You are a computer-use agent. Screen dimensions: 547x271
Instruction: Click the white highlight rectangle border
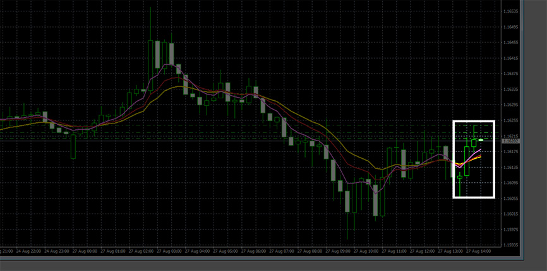click(454, 158)
